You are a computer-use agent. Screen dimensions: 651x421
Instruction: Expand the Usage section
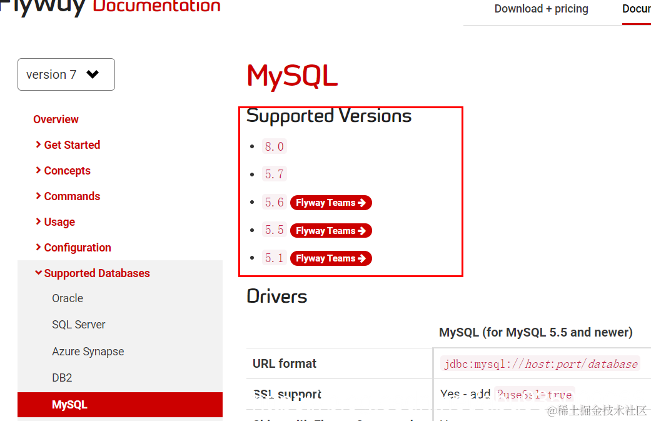click(55, 222)
